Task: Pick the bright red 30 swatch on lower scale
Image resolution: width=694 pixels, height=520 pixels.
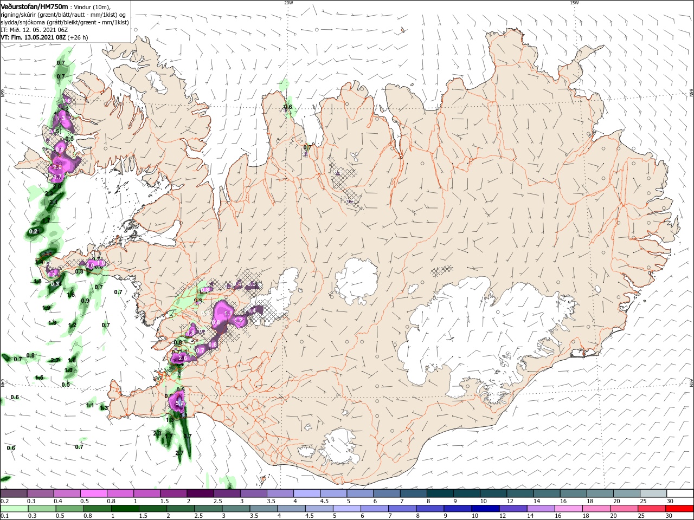Action: click(x=680, y=509)
